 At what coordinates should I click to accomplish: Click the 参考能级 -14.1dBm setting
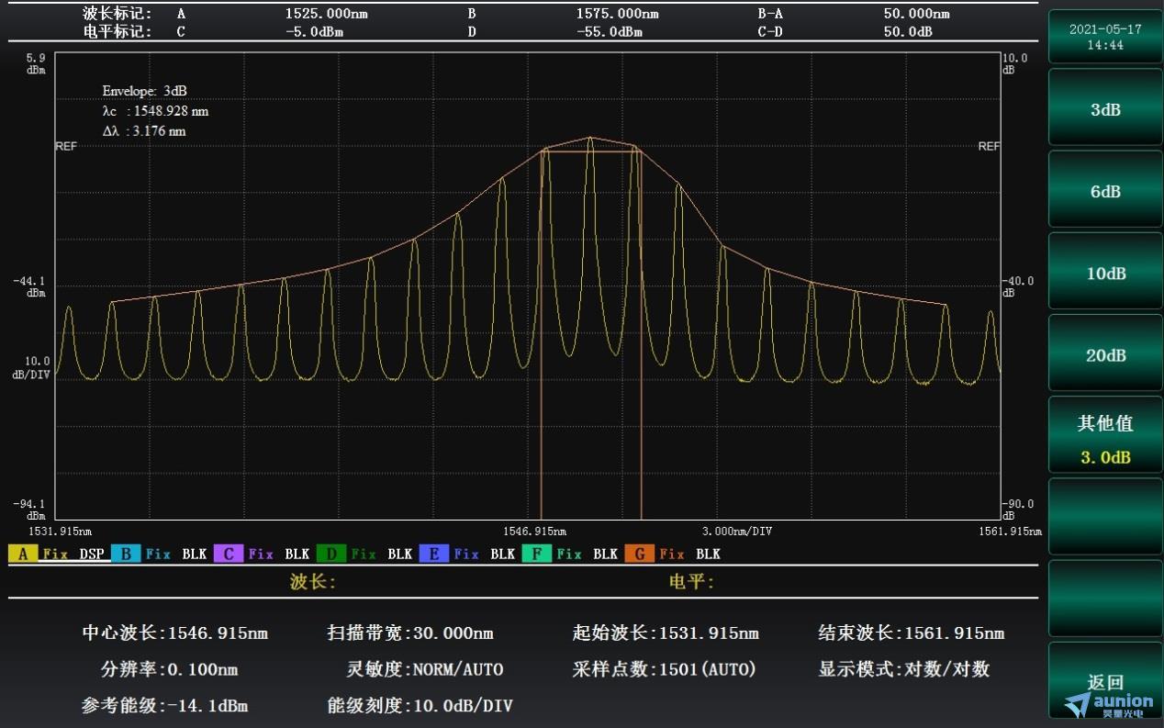(x=164, y=706)
